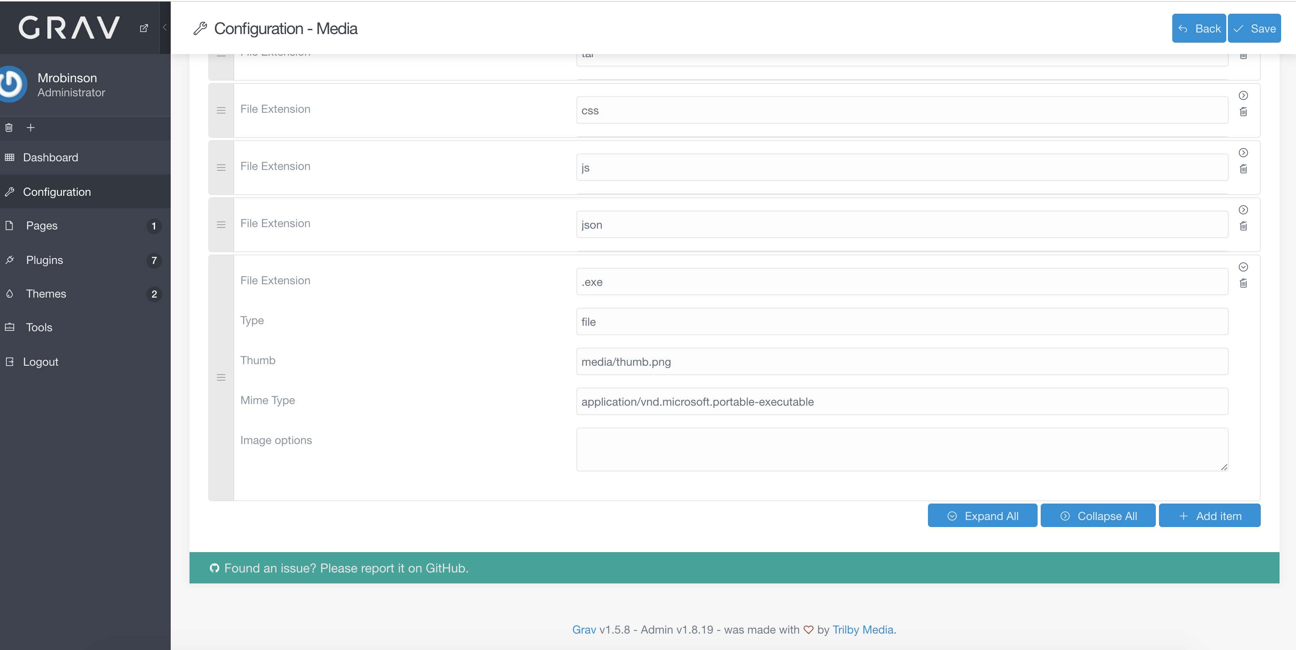This screenshot has height=650, width=1296.
Task: Open the Configuration menu item
Action: tap(85, 192)
